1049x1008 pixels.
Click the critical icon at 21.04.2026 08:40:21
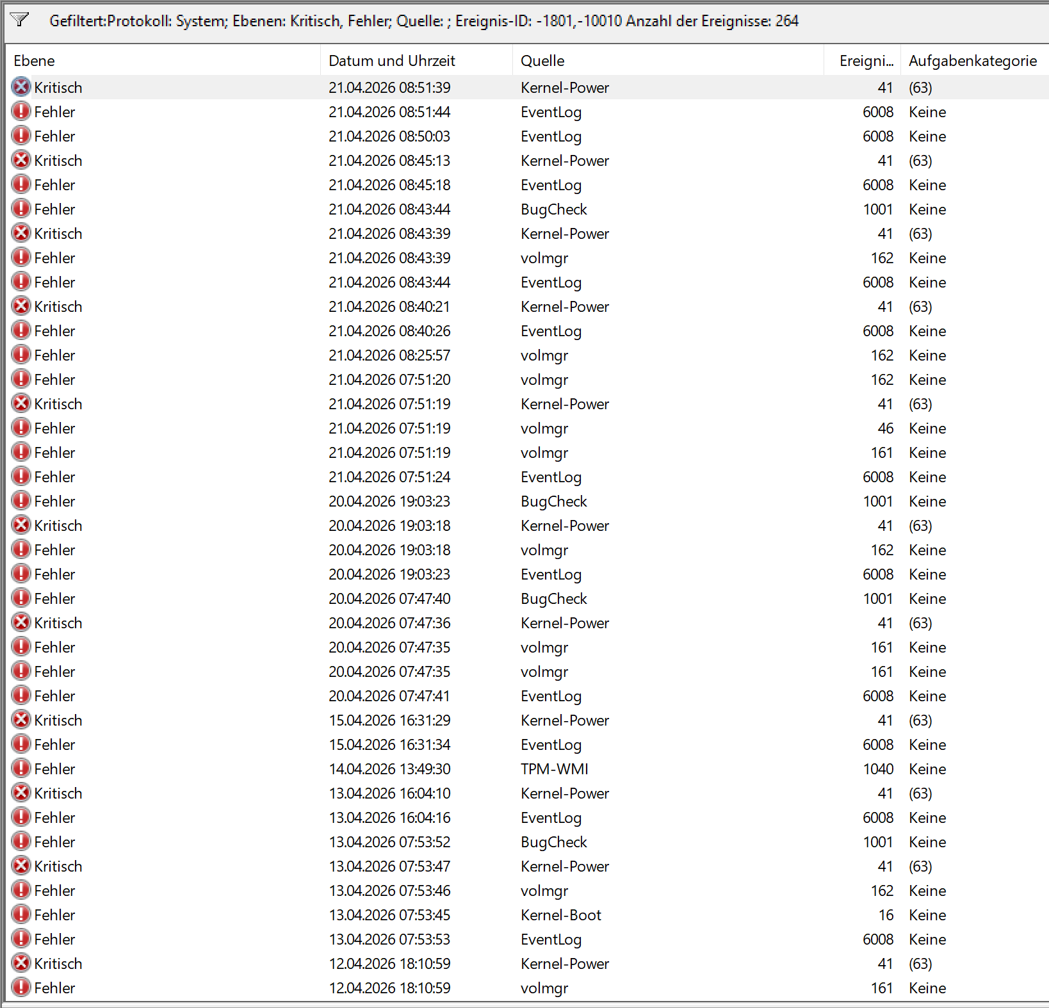[x=21, y=305]
